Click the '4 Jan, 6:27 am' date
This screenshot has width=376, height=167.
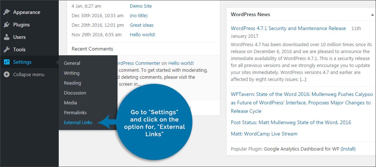(86, 6)
